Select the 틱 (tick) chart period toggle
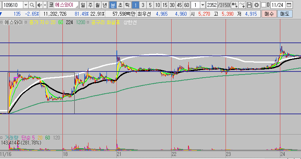The height and width of the screenshot is (159, 301). click(127, 5)
